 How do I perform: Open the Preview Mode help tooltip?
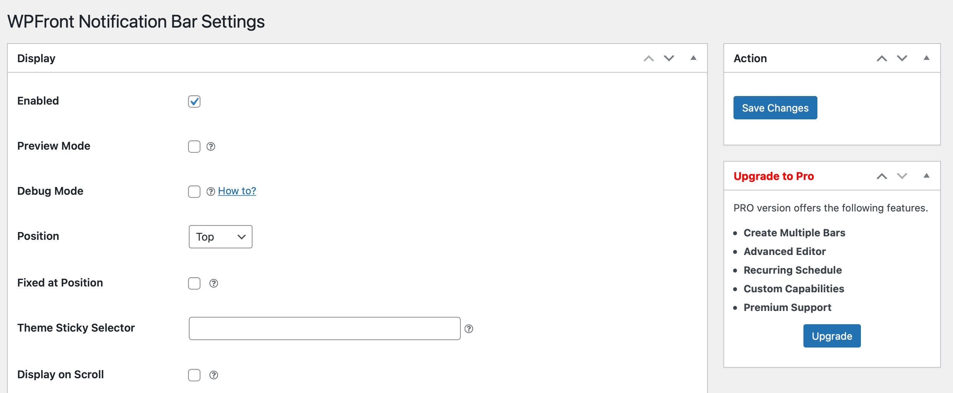point(211,147)
